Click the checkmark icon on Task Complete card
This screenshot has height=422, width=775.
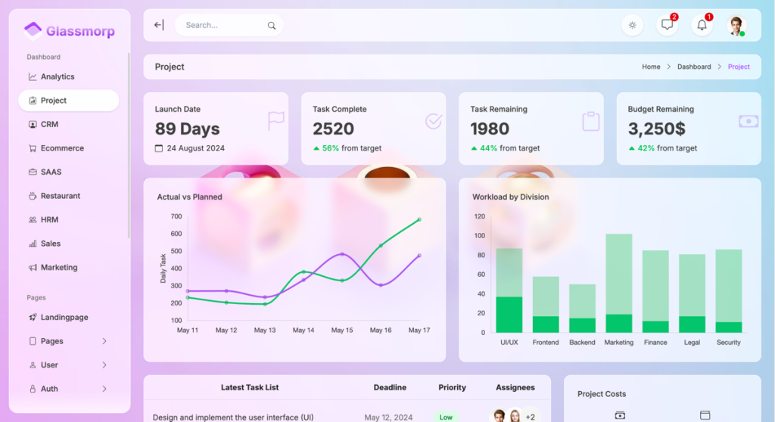pos(433,121)
